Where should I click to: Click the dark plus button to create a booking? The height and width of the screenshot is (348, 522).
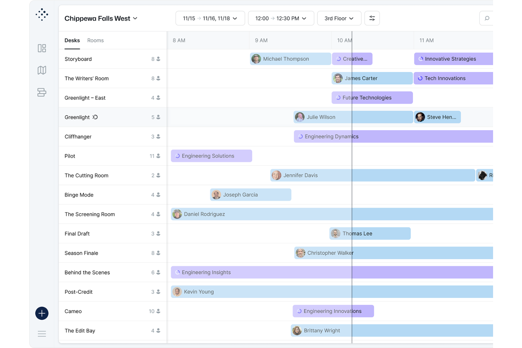point(42,313)
